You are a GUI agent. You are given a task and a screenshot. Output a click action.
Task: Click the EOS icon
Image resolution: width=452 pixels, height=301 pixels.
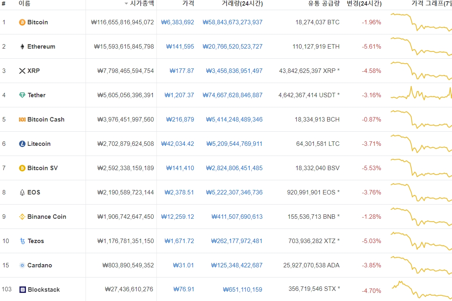coord(22,192)
